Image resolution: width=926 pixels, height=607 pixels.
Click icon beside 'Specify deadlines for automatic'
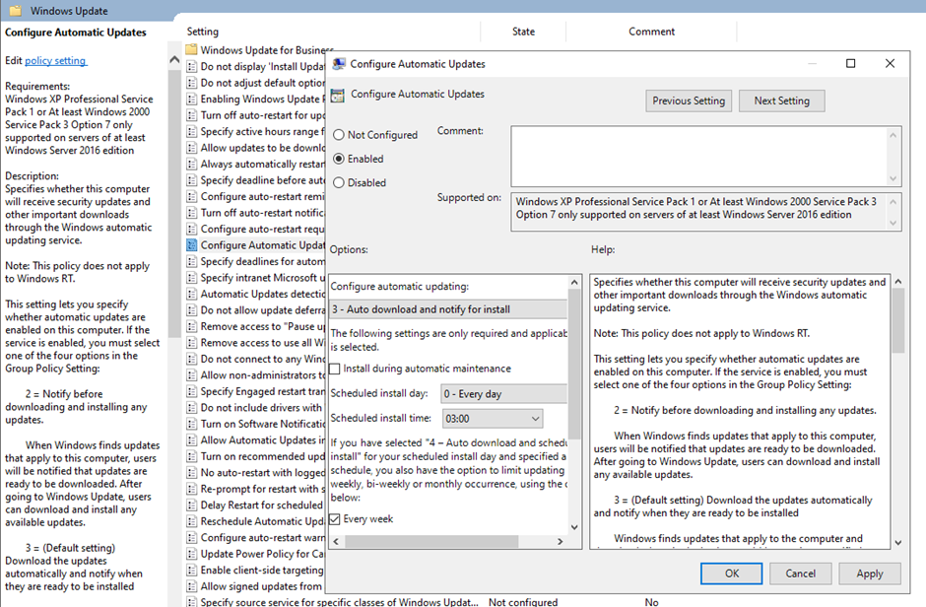[x=191, y=261]
